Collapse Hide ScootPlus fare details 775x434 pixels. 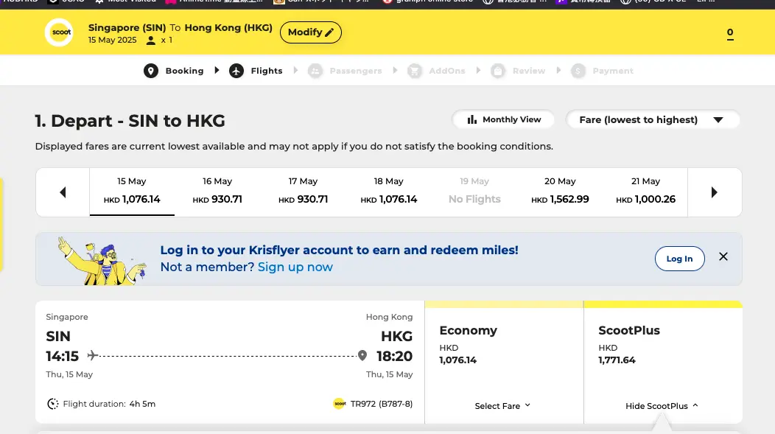pos(662,406)
